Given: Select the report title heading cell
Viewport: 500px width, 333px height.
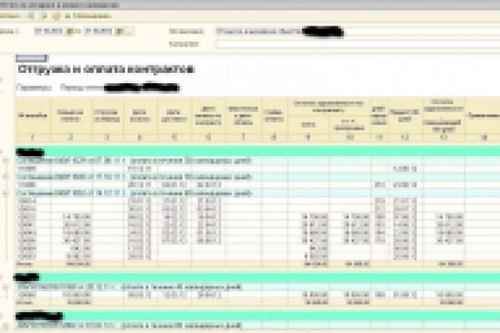Looking at the screenshot, I should point(106,69).
